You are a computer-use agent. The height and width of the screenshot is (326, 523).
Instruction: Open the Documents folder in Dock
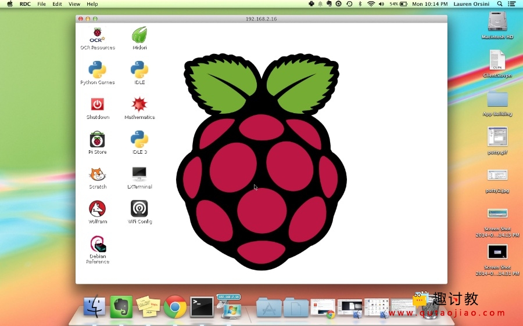296,307
